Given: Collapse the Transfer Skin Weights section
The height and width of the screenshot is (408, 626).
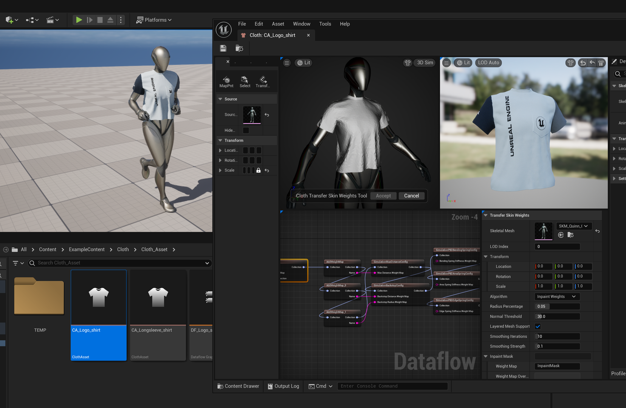Looking at the screenshot, I should point(486,215).
